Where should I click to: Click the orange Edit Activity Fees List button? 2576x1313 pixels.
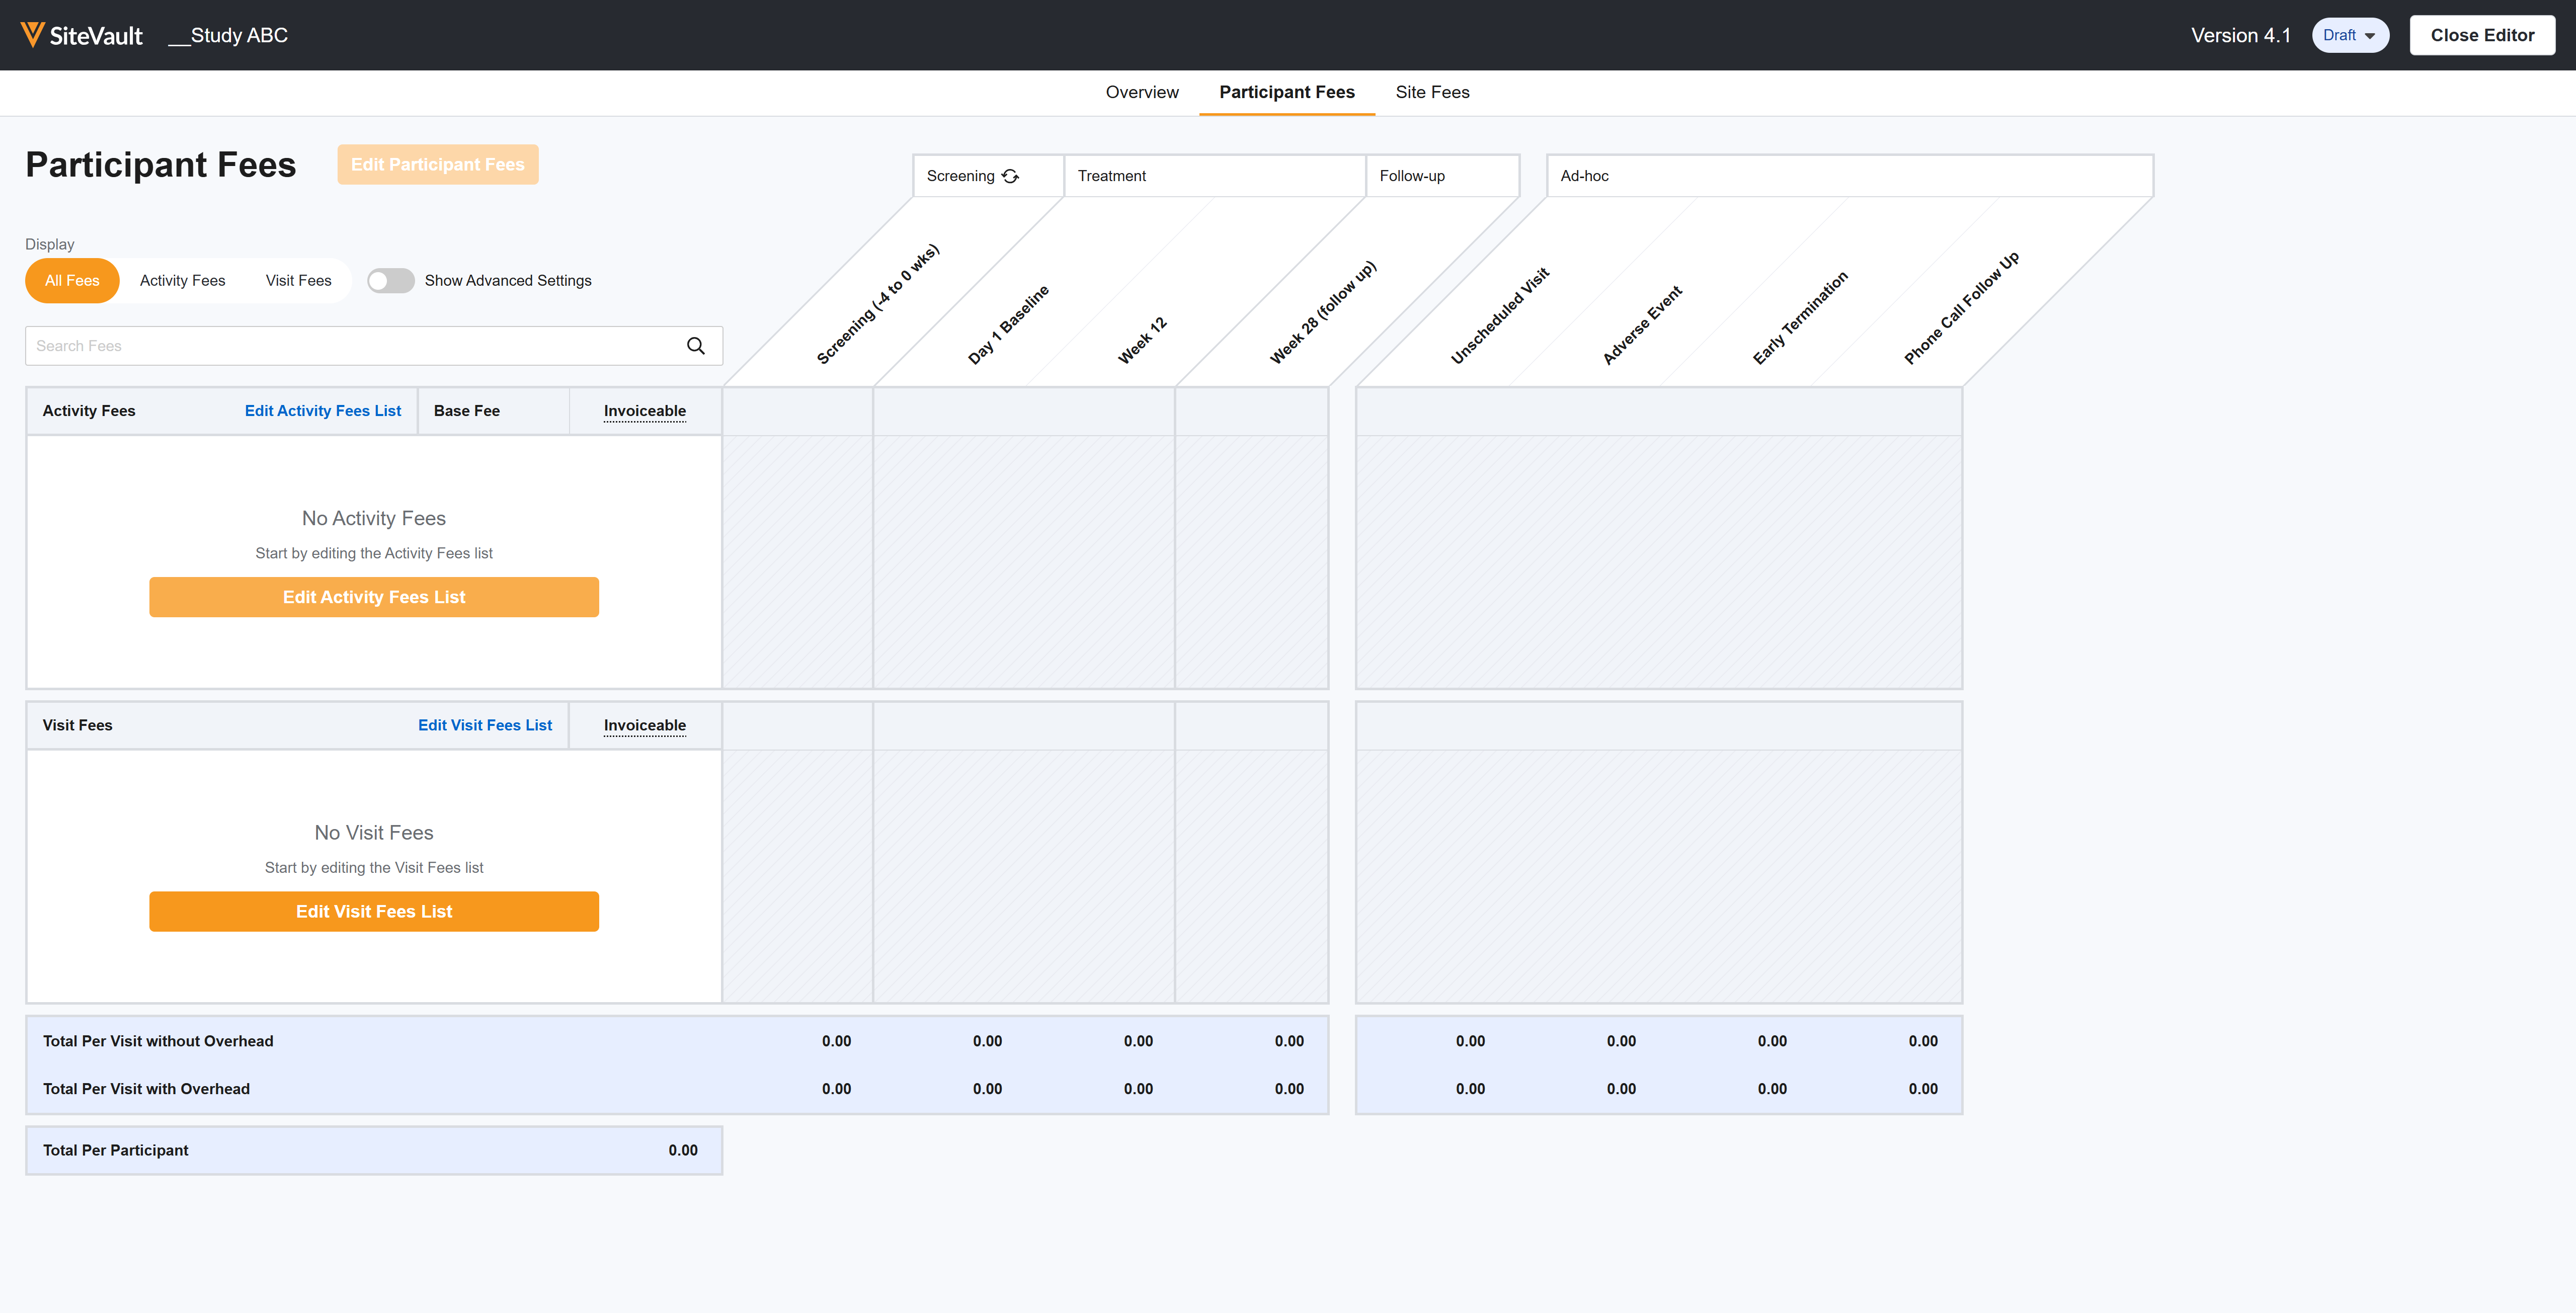373,597
